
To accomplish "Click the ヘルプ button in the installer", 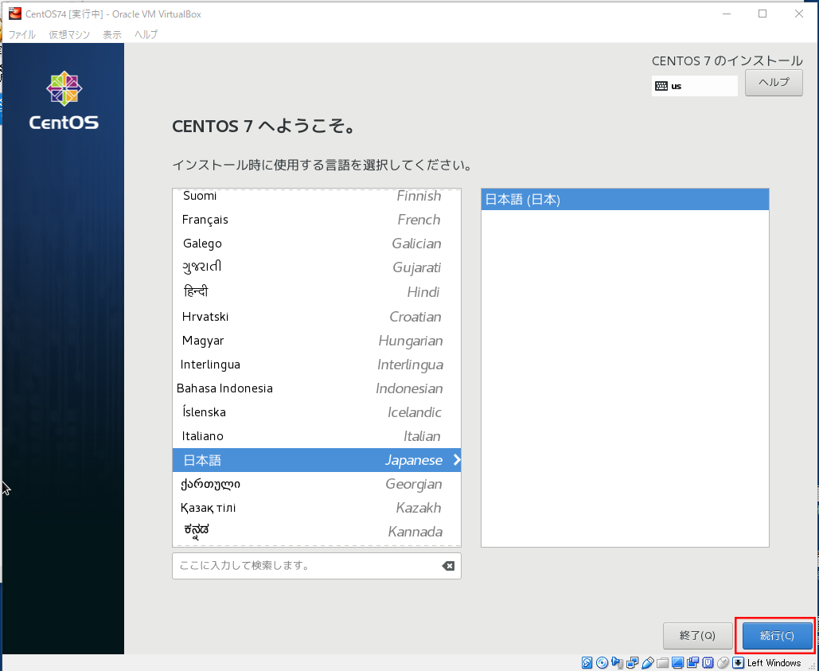I will (x=774, y=83).
